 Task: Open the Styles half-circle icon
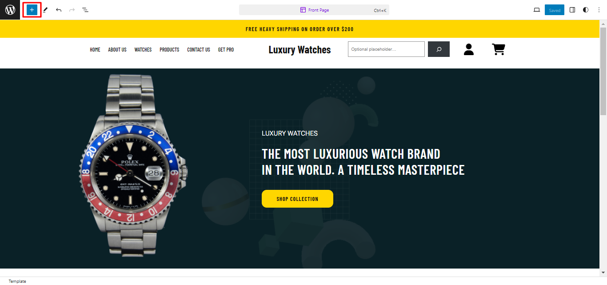tap(586, 10)
